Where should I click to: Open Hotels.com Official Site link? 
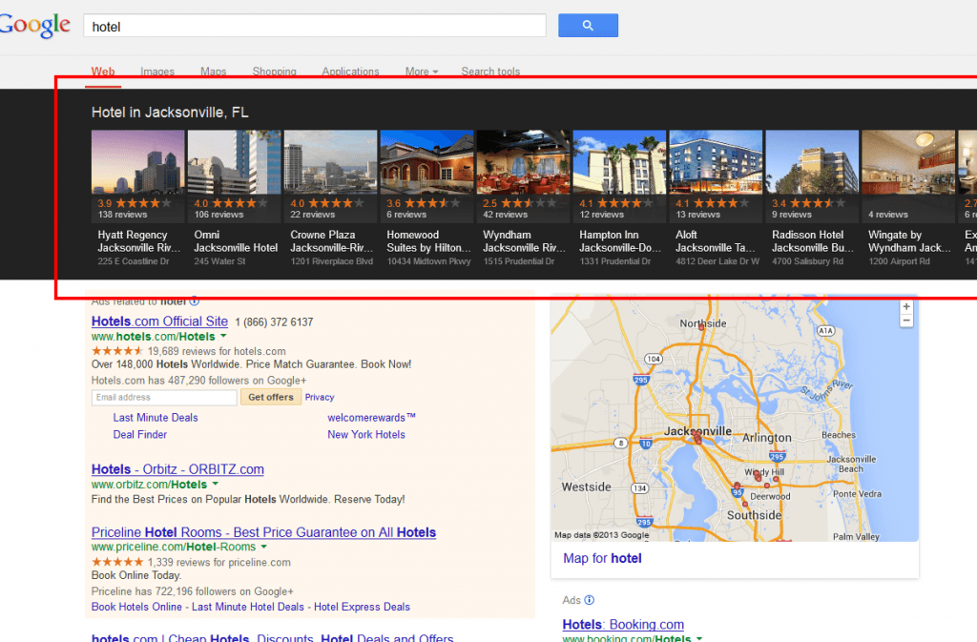pos(159,321)
